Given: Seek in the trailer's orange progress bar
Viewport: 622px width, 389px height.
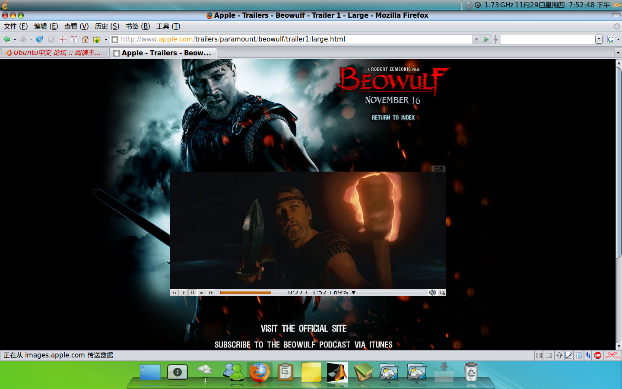Looking at the screenshot, I should tap(321, 293).
